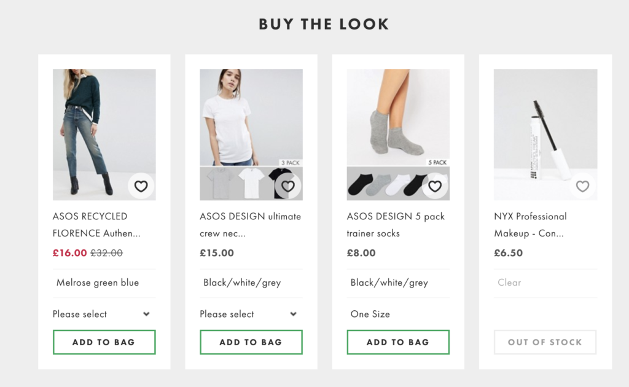Click the ASOS DESIGN 5 pack trainer socks title

click(395, 224)
